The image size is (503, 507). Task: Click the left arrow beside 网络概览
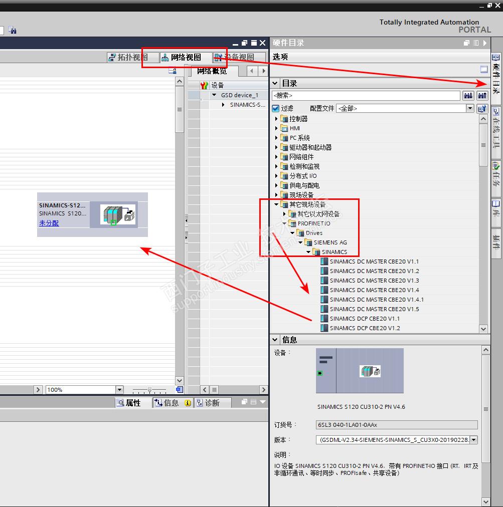pyautogui.click(x=252, y=71)
